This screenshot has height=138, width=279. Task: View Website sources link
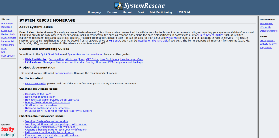pyautogui.click(x=268, y=44)
